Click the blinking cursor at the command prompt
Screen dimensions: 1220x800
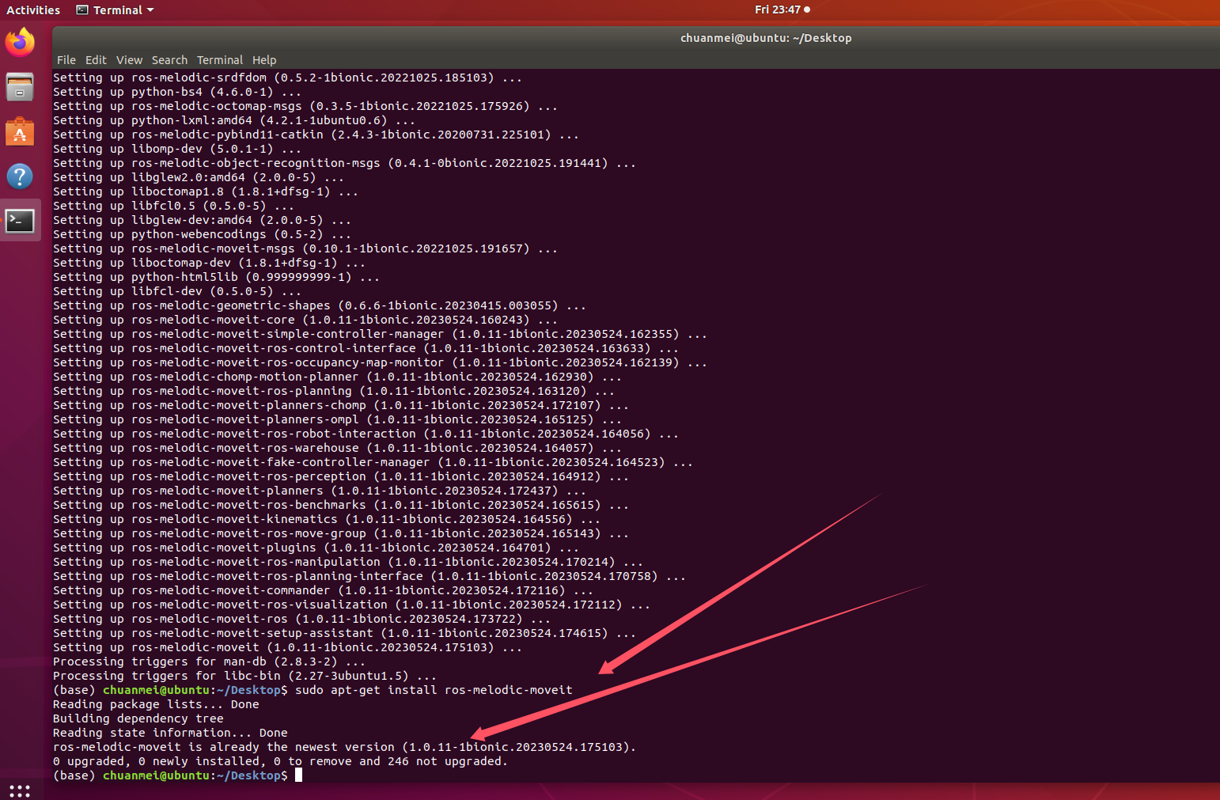click(x=298, y=775)
